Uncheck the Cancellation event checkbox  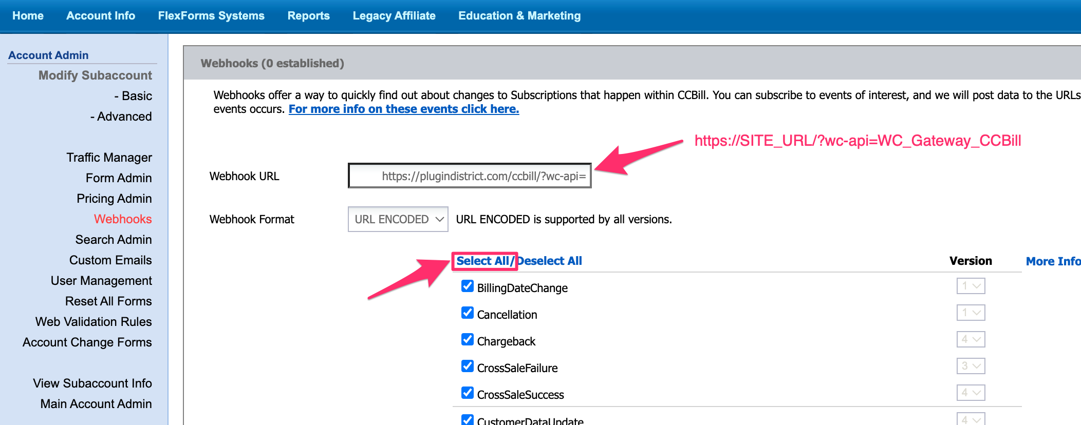(x=468, y=313)
